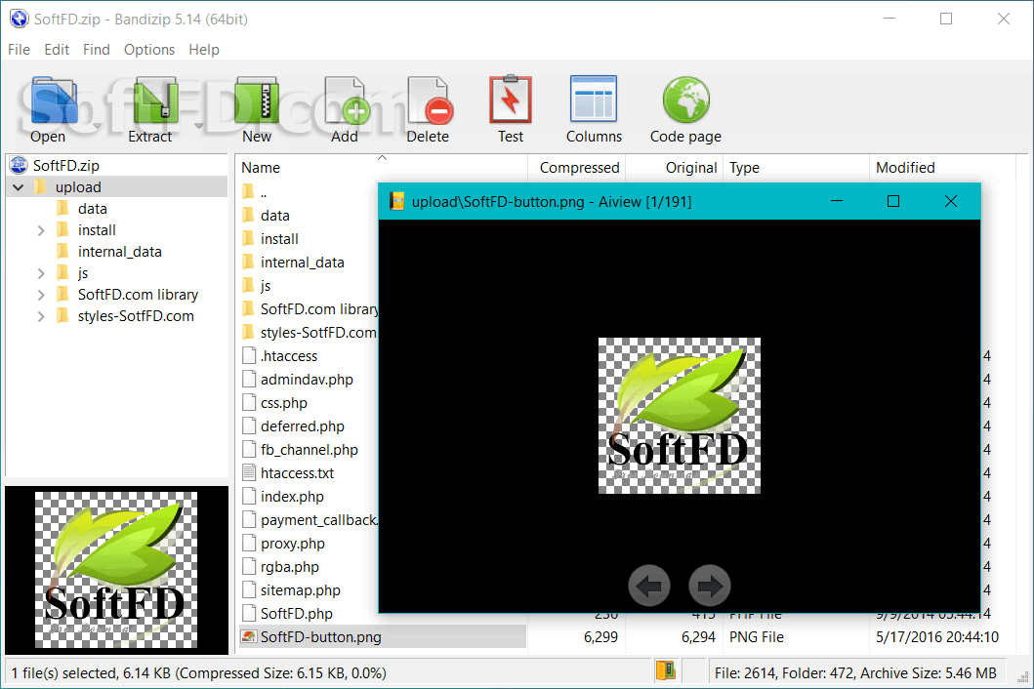Click the preview thumbnail in left pane
Screen dimensions: 1034x689
pyautogui.click(x=116, y=570)
